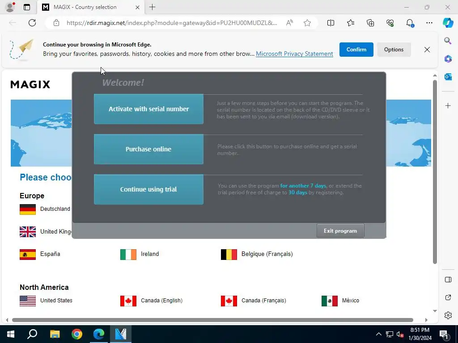The height and width of the screenshot is (343, 458).
Task: Click the vertical page scrollbar
Action: click(435, 171)
